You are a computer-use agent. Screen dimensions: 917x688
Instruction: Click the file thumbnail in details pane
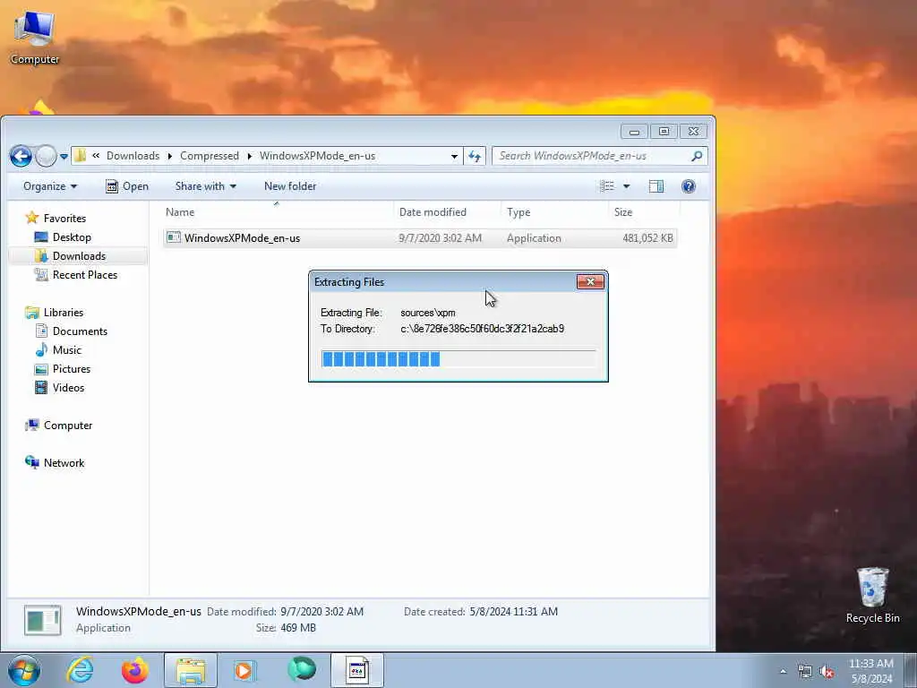[43, 620]
